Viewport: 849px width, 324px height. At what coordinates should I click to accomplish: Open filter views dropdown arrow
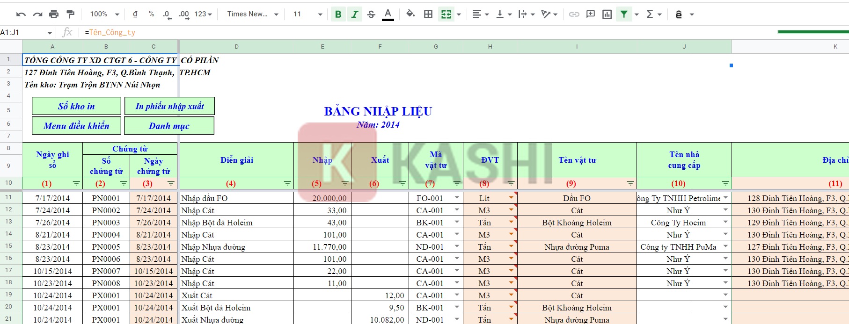pyautogui.click(x=637, y=14)
